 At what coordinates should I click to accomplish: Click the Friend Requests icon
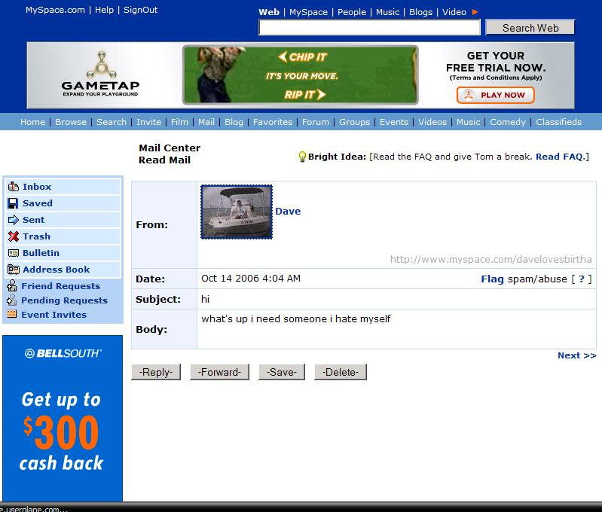(x=12, y=285)
